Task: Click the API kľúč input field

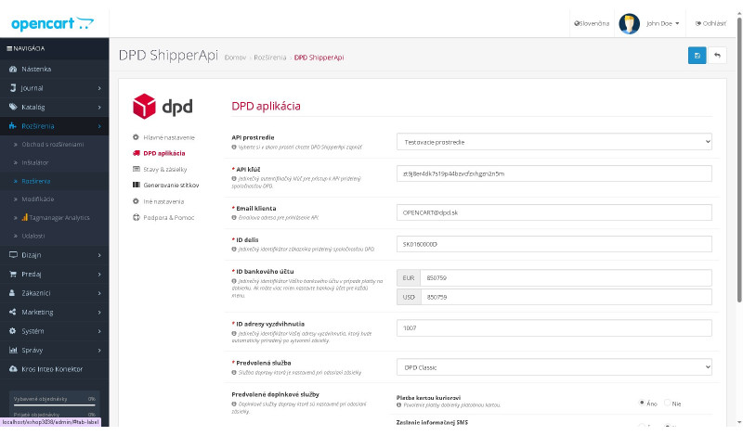Action: click(x=554, y=173)
